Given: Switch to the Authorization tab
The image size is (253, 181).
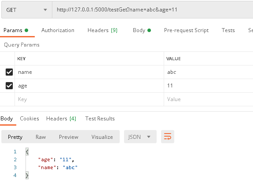Looking at the screenshot, I should pos(58,30).
